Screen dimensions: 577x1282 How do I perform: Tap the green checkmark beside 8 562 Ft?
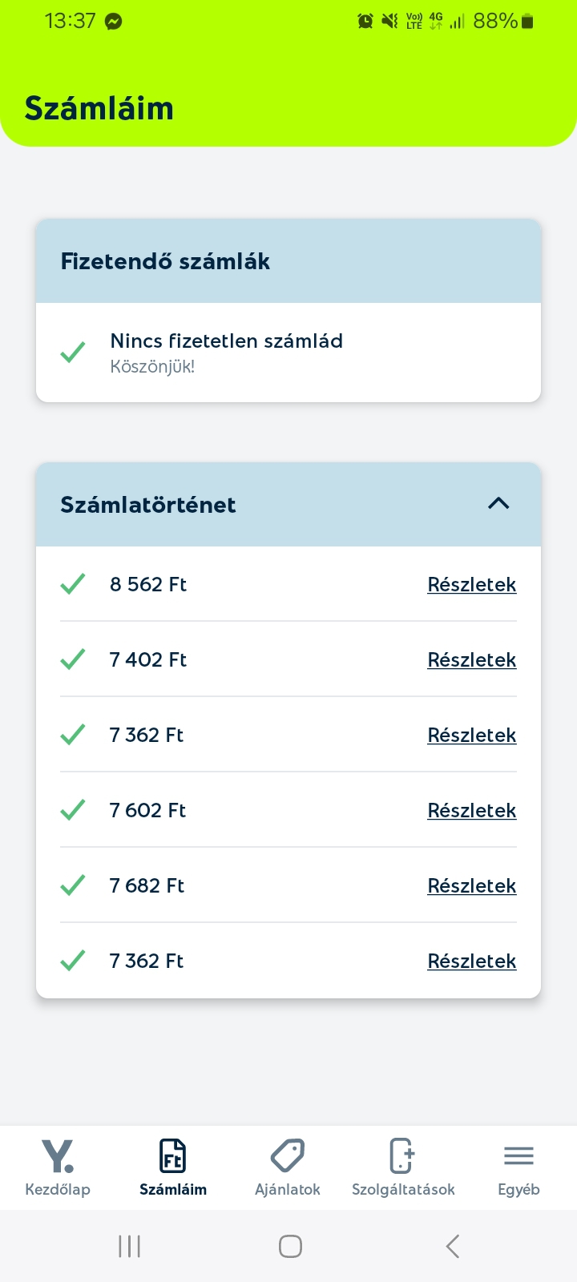point(73,584)
